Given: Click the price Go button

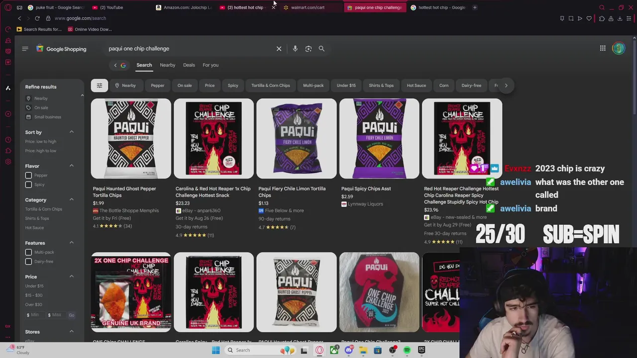Looking at the screenshot, I should tap(72, 315).
